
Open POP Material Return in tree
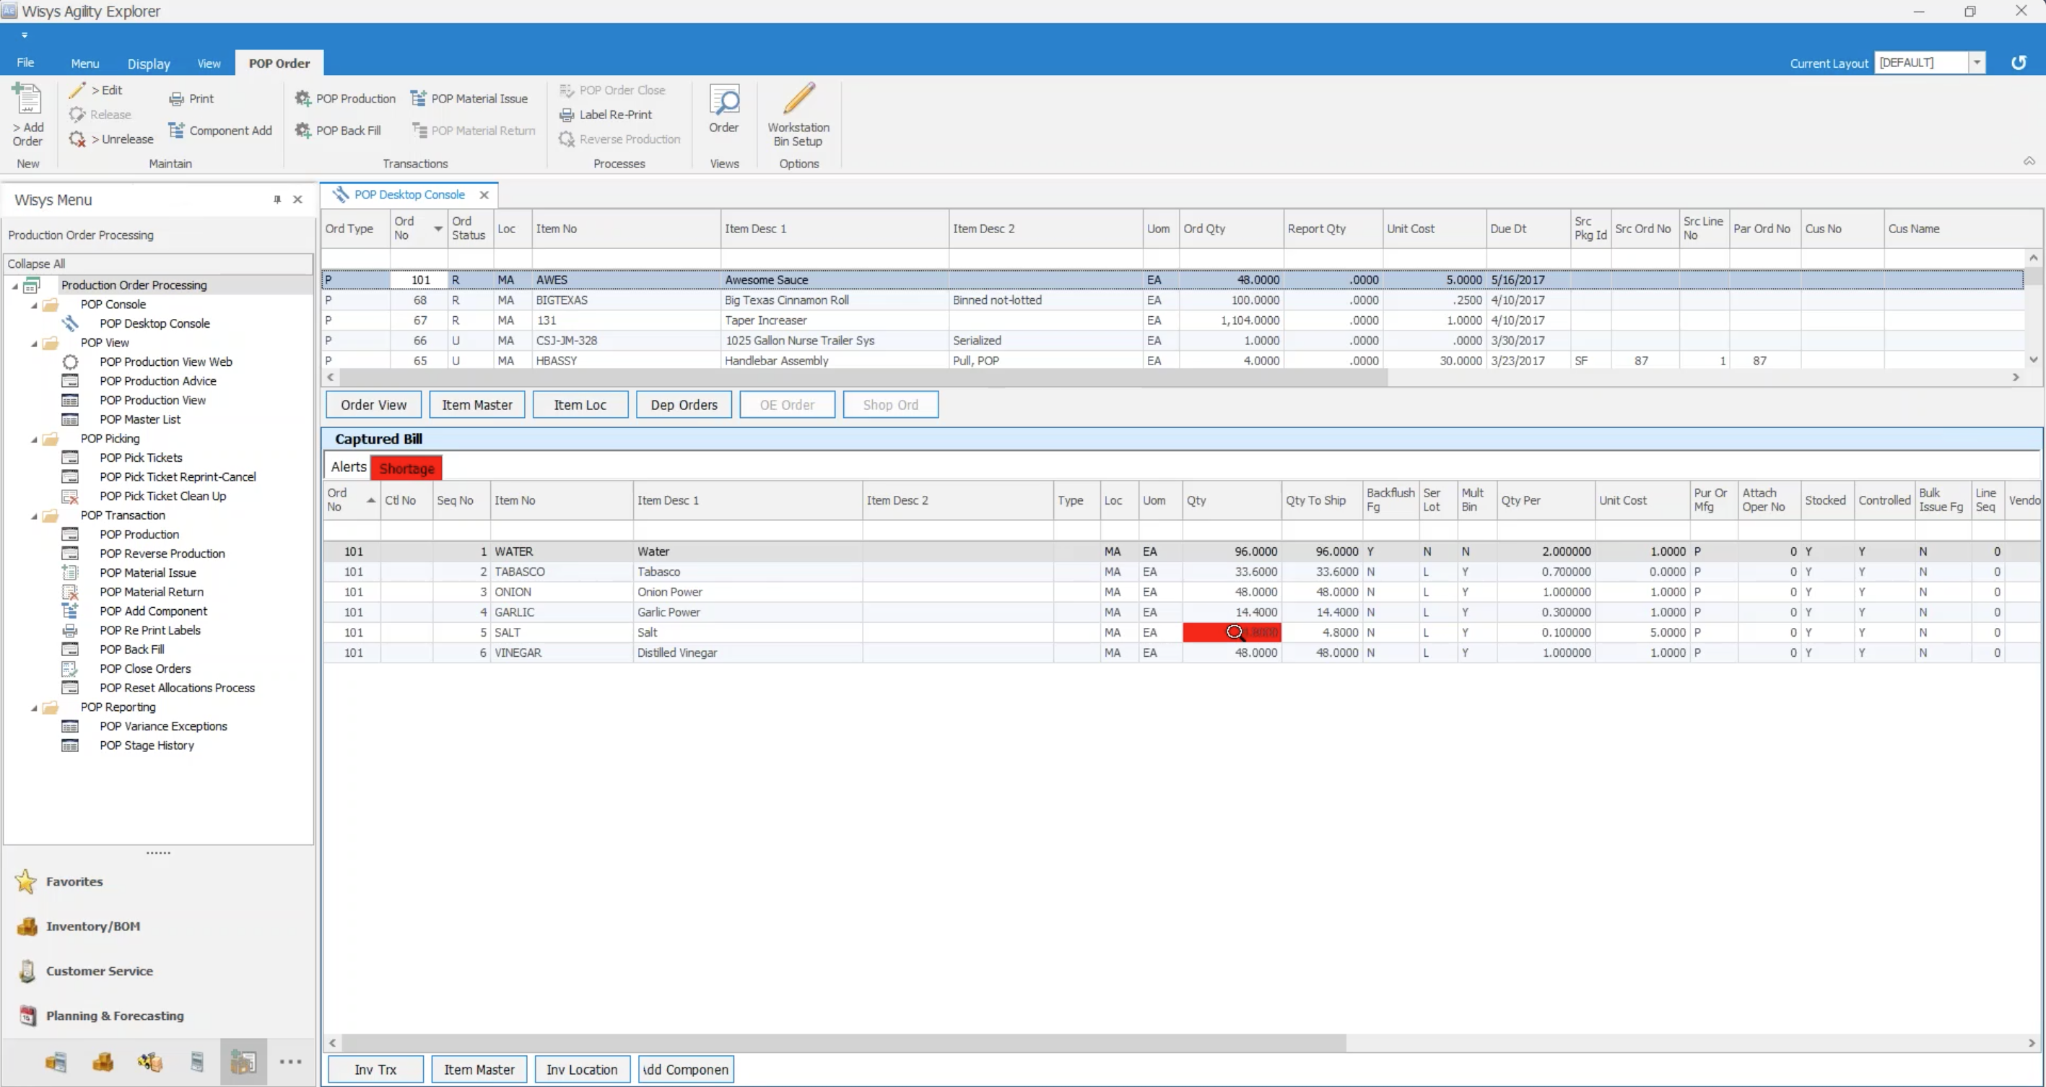(152, 593)
